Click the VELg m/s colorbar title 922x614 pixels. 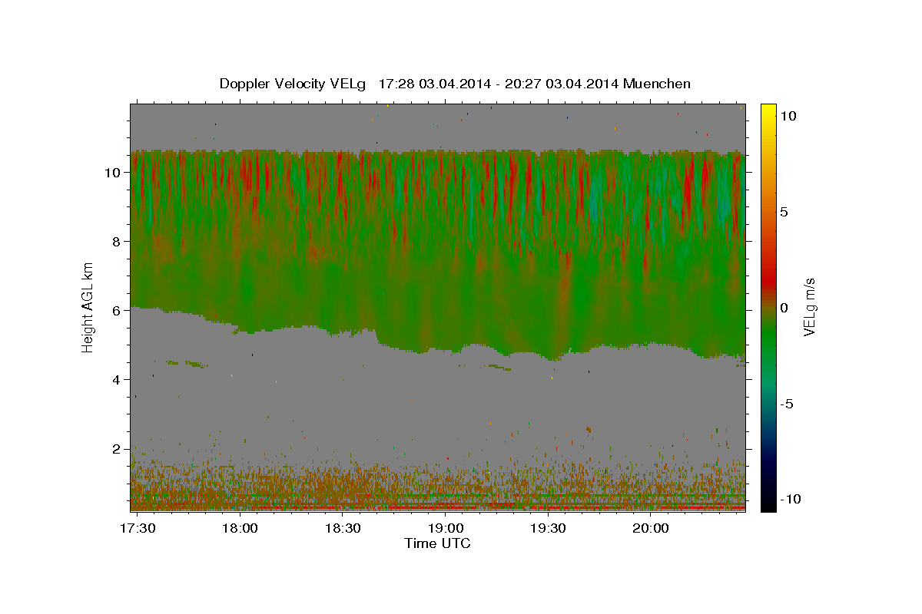tap(810, 307)
